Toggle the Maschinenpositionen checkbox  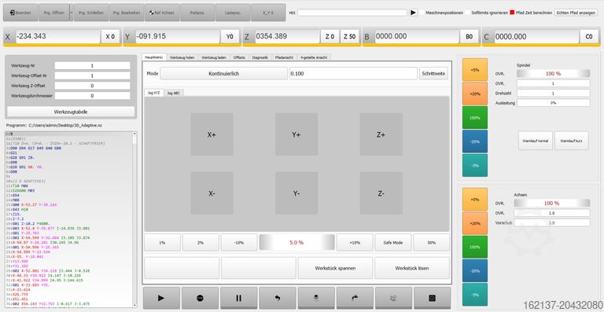tap(422, 13)
